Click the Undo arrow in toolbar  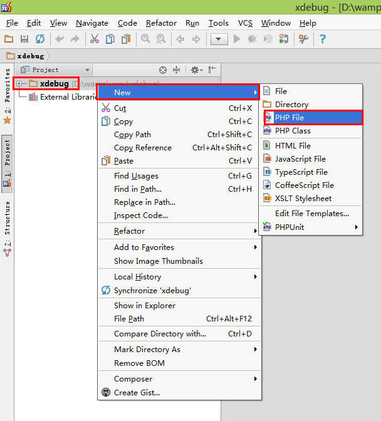point(60,39)
